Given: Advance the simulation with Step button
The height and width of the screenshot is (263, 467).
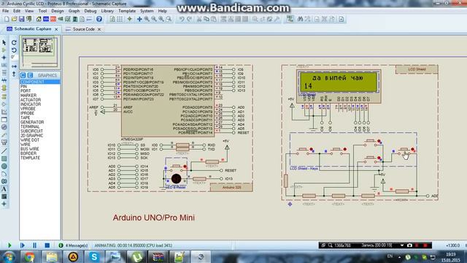Looking at the screenshot, I should coord(23,245).
